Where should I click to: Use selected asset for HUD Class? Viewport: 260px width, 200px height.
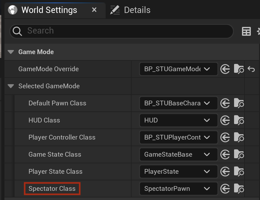pos(225,120)
